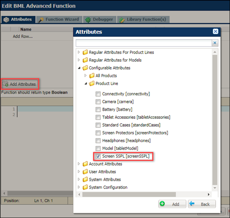Viewport: 230px width, 218px height.
Task: Clear the attribute search field
Action: point(215,43)
